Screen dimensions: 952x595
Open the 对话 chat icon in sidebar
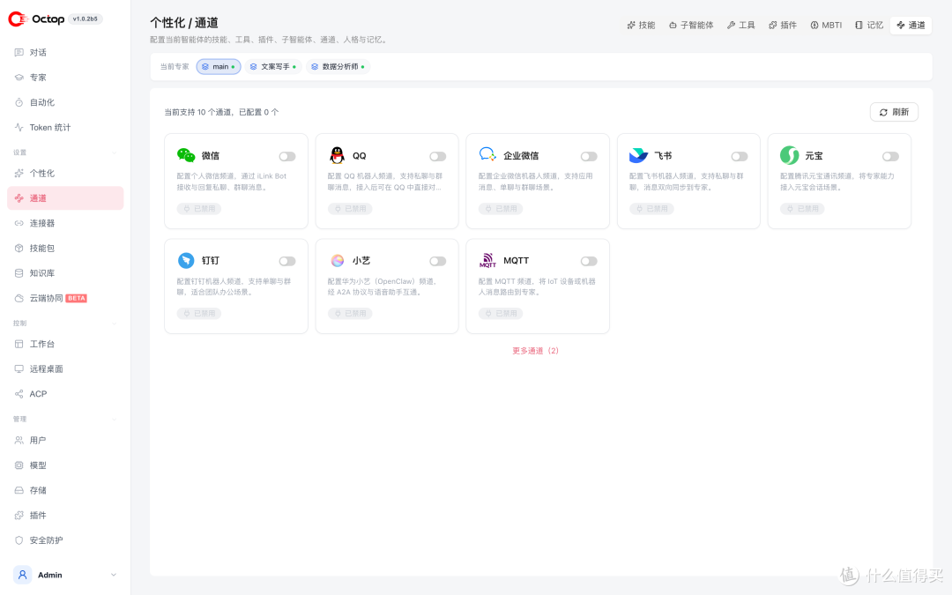click(x=19, y=52)
